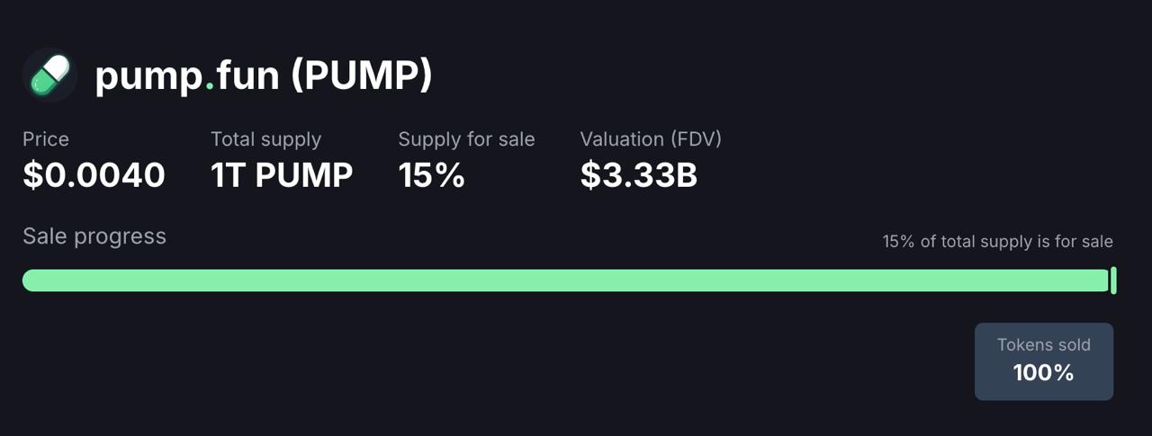Viewport: 1152px width, 436px height.
Task: Click the Tokens sold label text
Action: [x=1044, y=345]
